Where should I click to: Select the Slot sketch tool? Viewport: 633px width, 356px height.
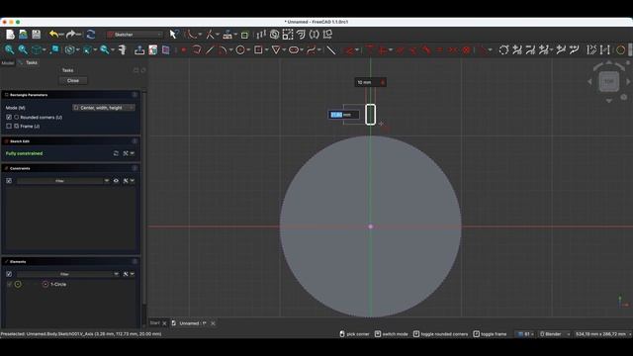click(x=294, y=50)
